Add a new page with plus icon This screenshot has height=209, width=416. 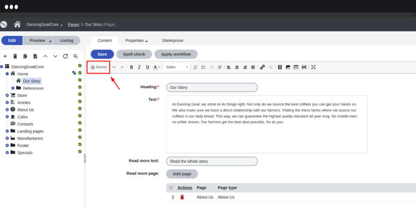[x=5, y=56]
